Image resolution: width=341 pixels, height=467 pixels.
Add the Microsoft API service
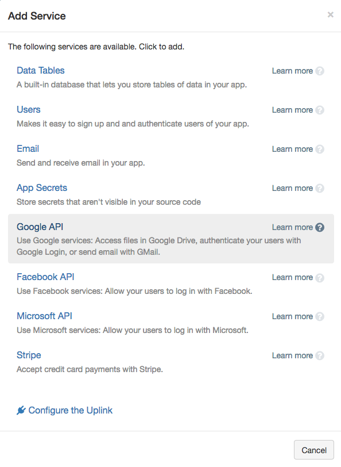pyautogui.click(x=45, y=316)
